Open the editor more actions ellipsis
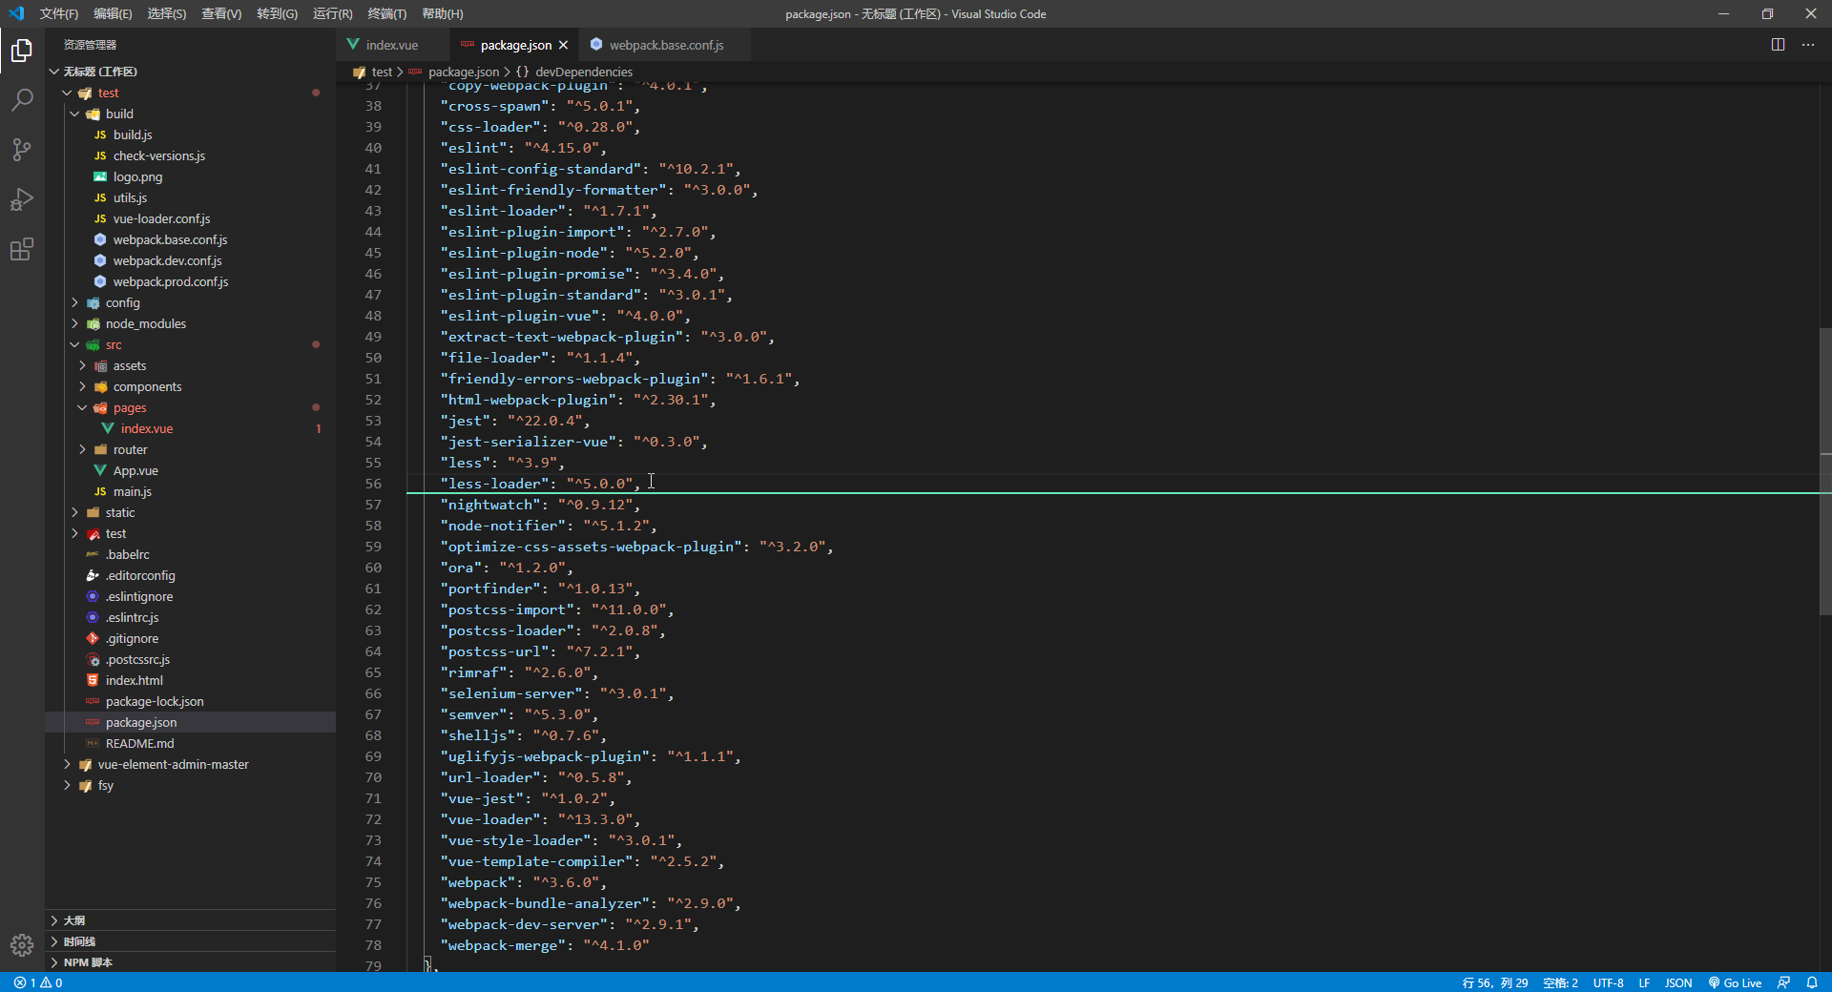Viewport: 1832px width, 992px height. [1808, 45]
